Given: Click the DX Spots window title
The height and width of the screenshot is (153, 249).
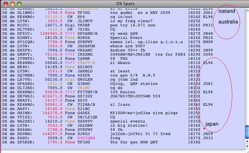Looking at the screenshot, I should coord(124,3).
